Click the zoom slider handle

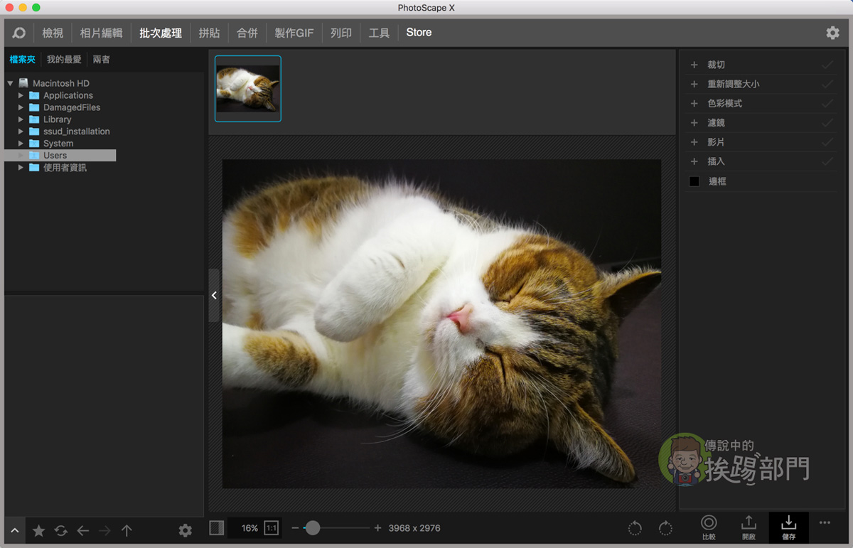(313, 528)
